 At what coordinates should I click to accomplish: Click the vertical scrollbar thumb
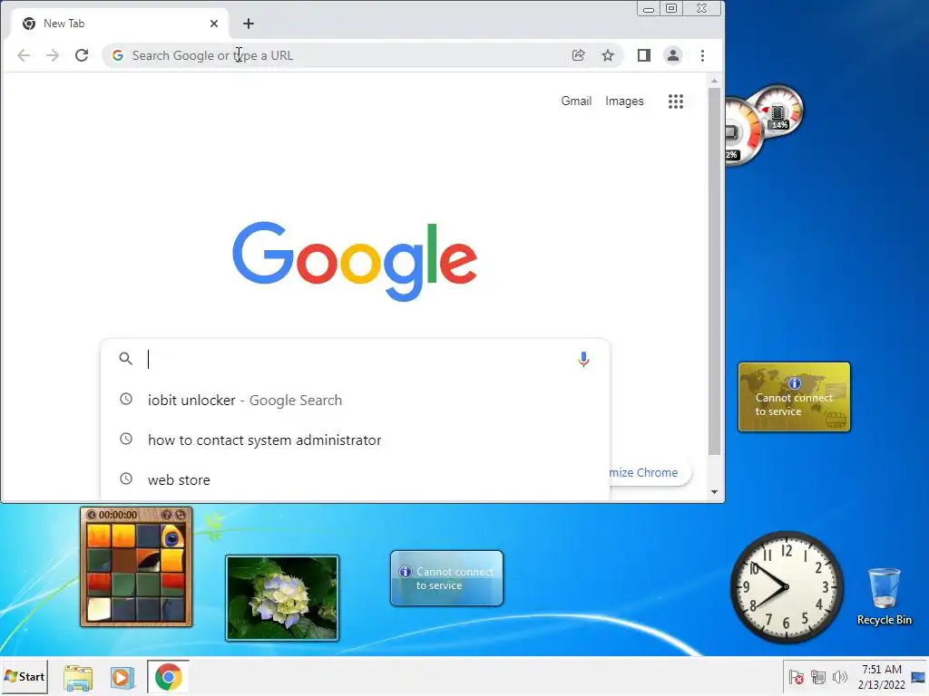[x=715, y=271]
